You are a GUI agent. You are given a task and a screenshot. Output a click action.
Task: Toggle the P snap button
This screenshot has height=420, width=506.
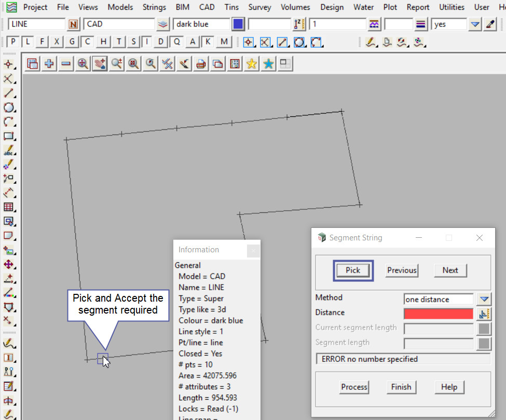coord(13,42)
